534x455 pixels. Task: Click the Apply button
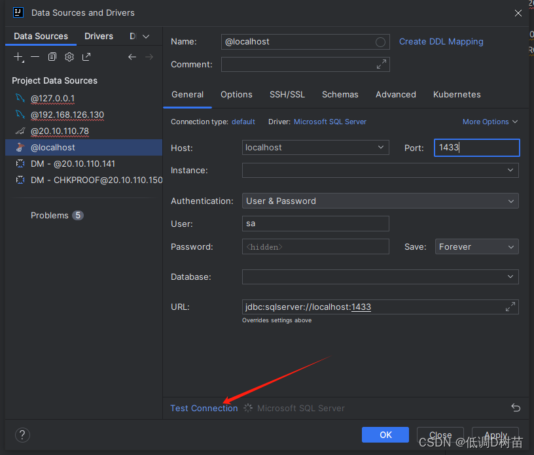(495, 435)
